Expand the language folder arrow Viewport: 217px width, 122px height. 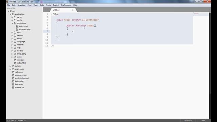pyautogui.click(x=12, y=42)
